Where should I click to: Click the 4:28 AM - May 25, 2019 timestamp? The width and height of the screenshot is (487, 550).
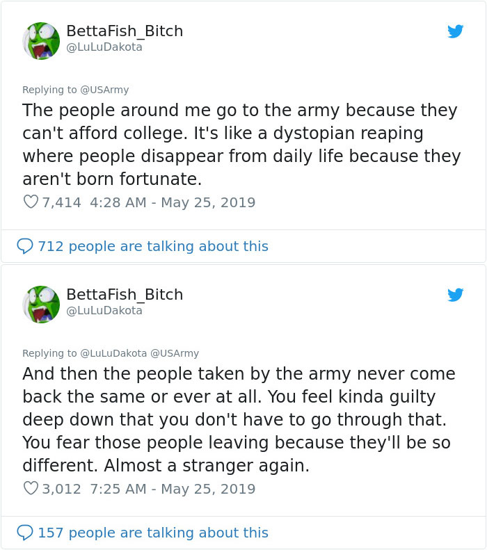(173, 202)
